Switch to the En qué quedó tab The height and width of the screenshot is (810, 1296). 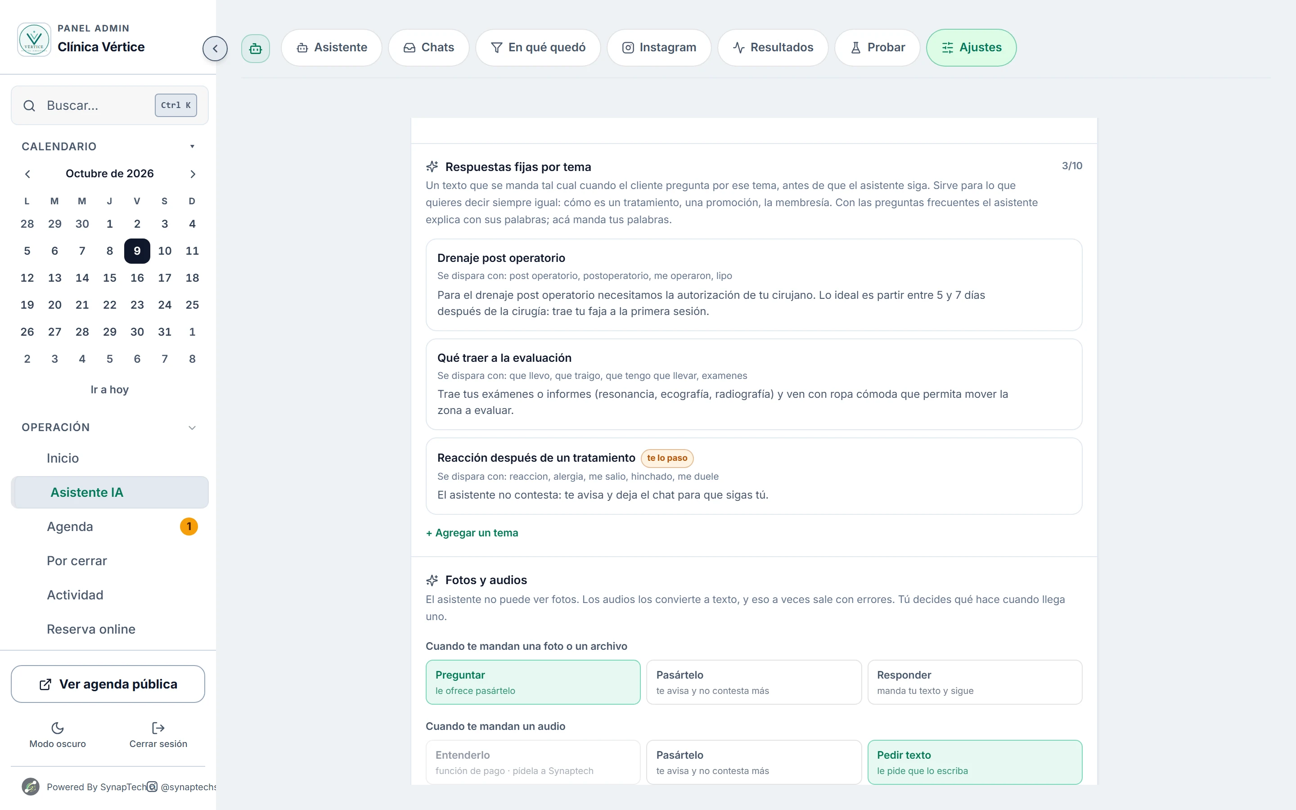[538, 48]
